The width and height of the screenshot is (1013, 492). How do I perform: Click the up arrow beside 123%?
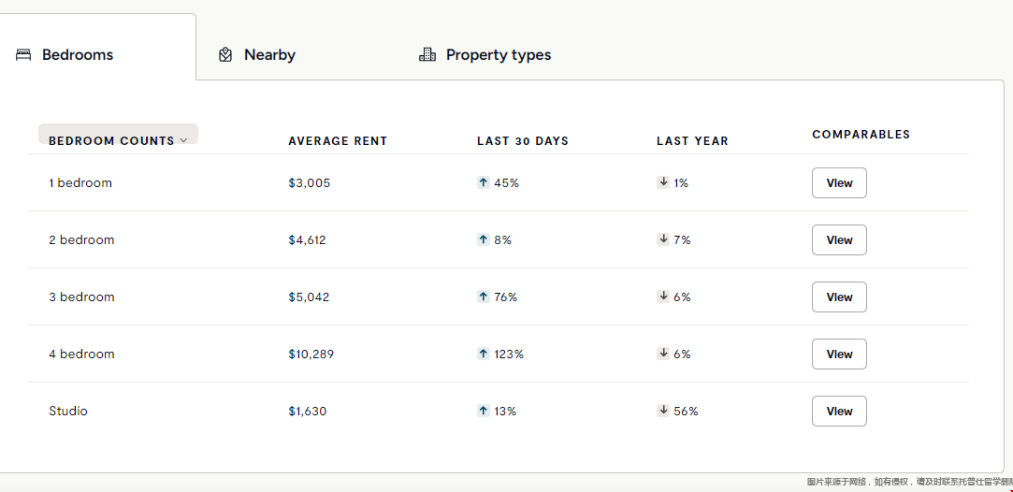click(484, 355)
